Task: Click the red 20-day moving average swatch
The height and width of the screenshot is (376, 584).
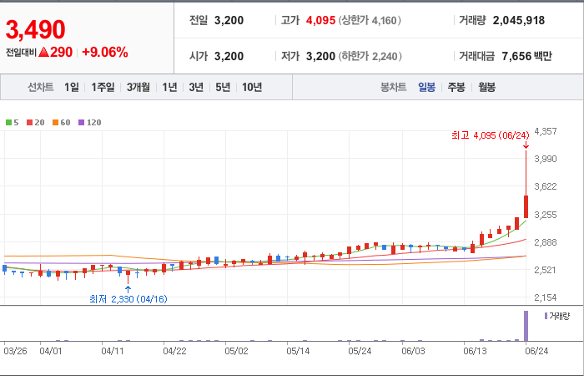Action: 29,122
